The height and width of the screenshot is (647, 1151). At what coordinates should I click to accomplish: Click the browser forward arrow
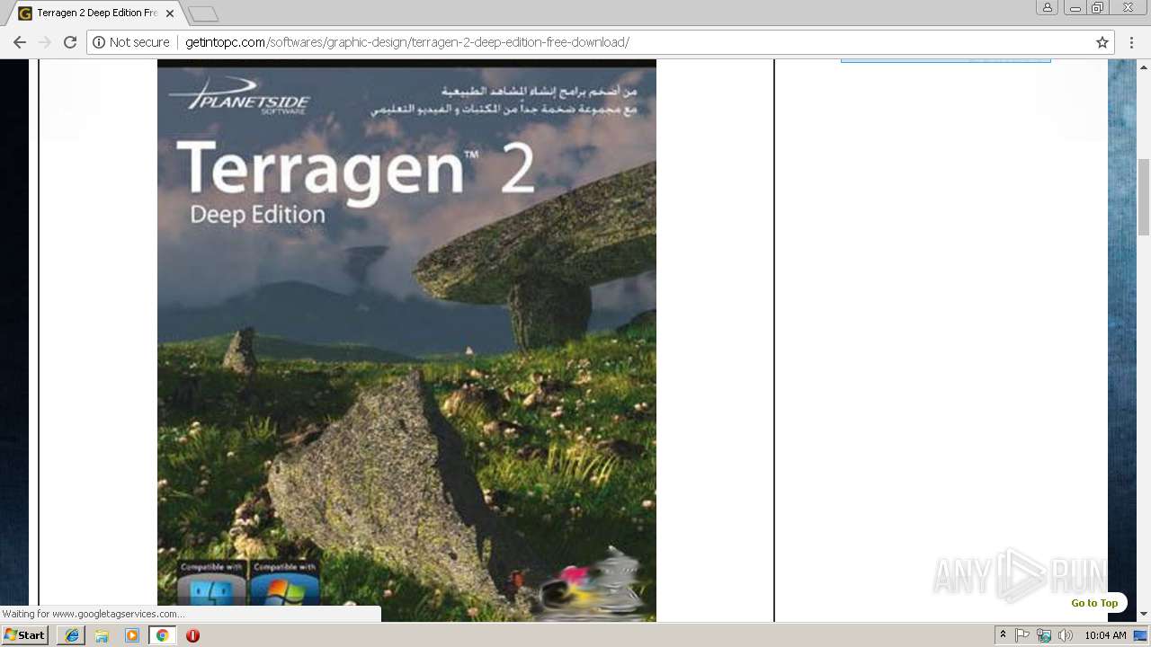(x=45, y=42)
